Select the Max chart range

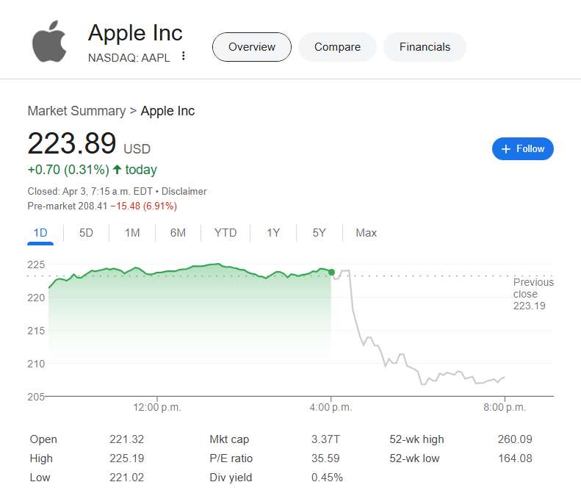pos(366,233)
